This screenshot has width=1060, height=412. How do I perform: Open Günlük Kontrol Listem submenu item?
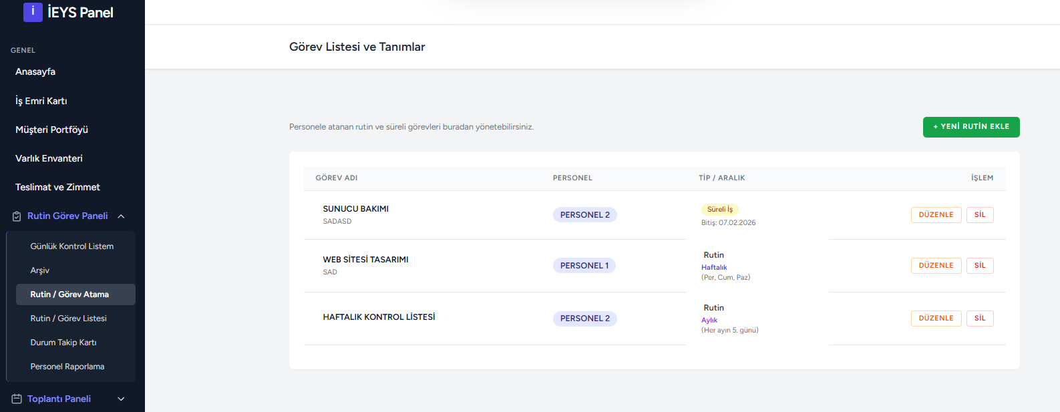pos(72,246)
